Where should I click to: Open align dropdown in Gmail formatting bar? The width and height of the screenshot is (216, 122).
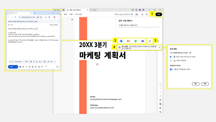(x=45, y=62)
